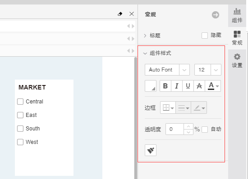Open the font size 12 dropdown

pos(208,70)
